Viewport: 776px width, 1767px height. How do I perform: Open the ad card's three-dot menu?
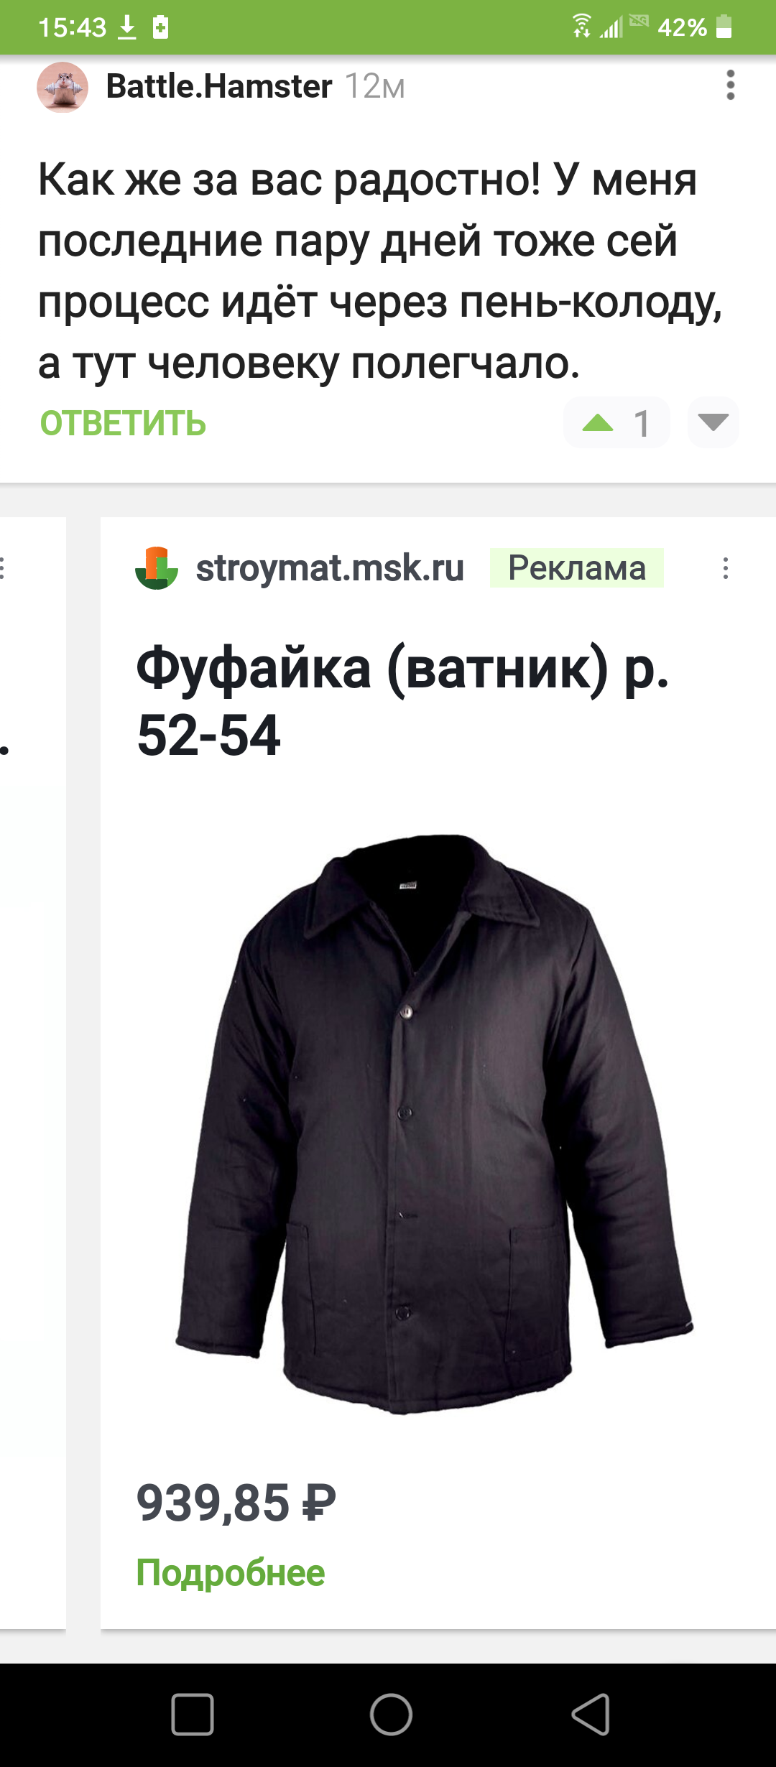[x=726, y=568]
